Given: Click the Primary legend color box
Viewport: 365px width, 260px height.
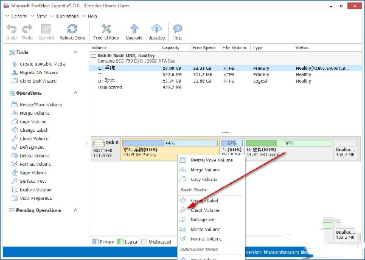Looking at the screenshot, I should 95,242.
